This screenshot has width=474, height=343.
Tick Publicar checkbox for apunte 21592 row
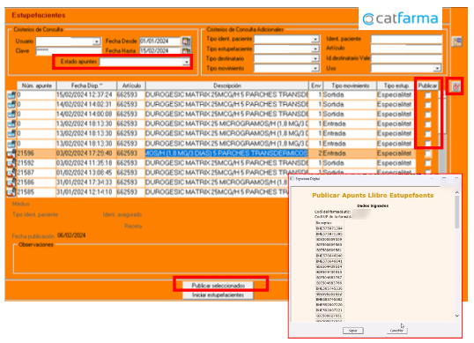point(427,163)
